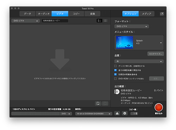The image size is (176, 130).
Task: Click the 0 バイト size in output summary
Action: (159, 90)
